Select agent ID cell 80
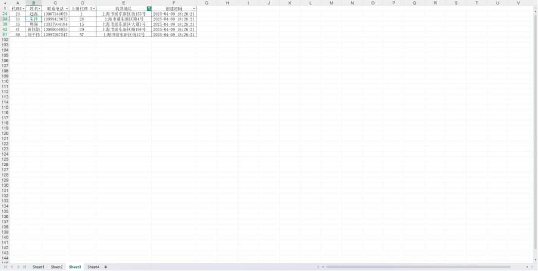Viewport: 538px width, 271px height. click(x=18, y=35)
